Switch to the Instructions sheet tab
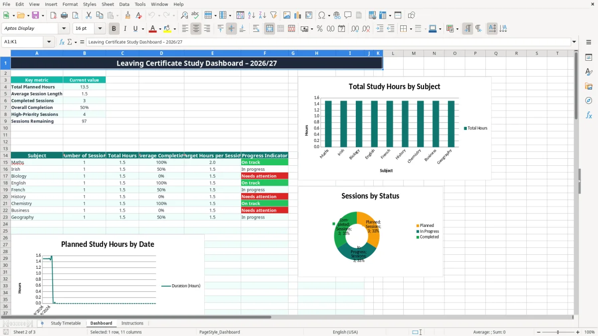598x336 pixels. [132, 323]
